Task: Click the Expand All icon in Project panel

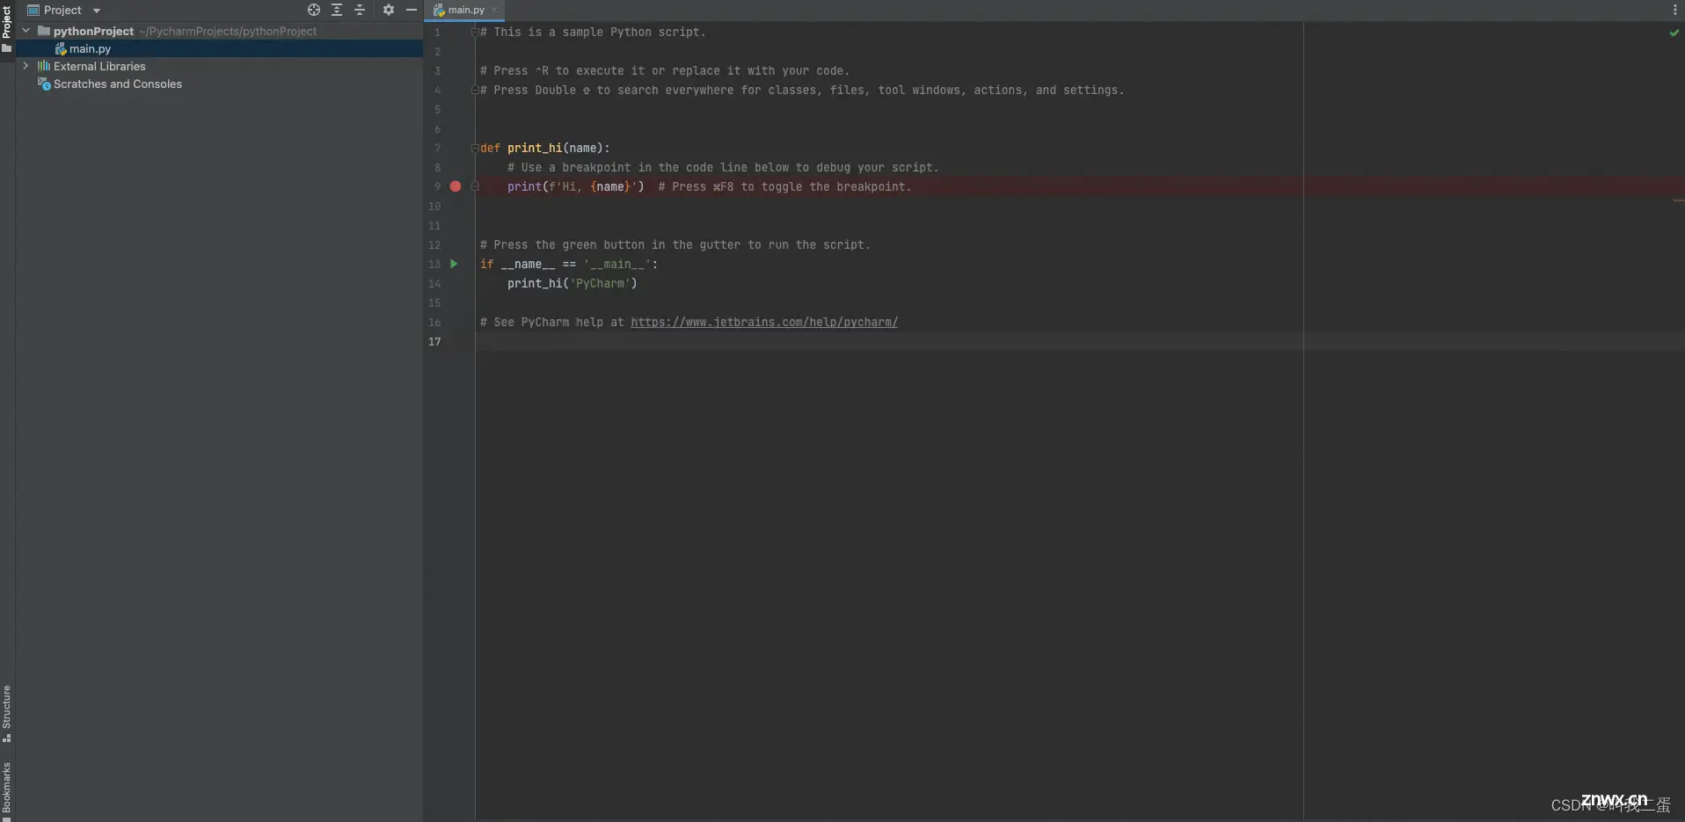Action: [x=337, y=10]
